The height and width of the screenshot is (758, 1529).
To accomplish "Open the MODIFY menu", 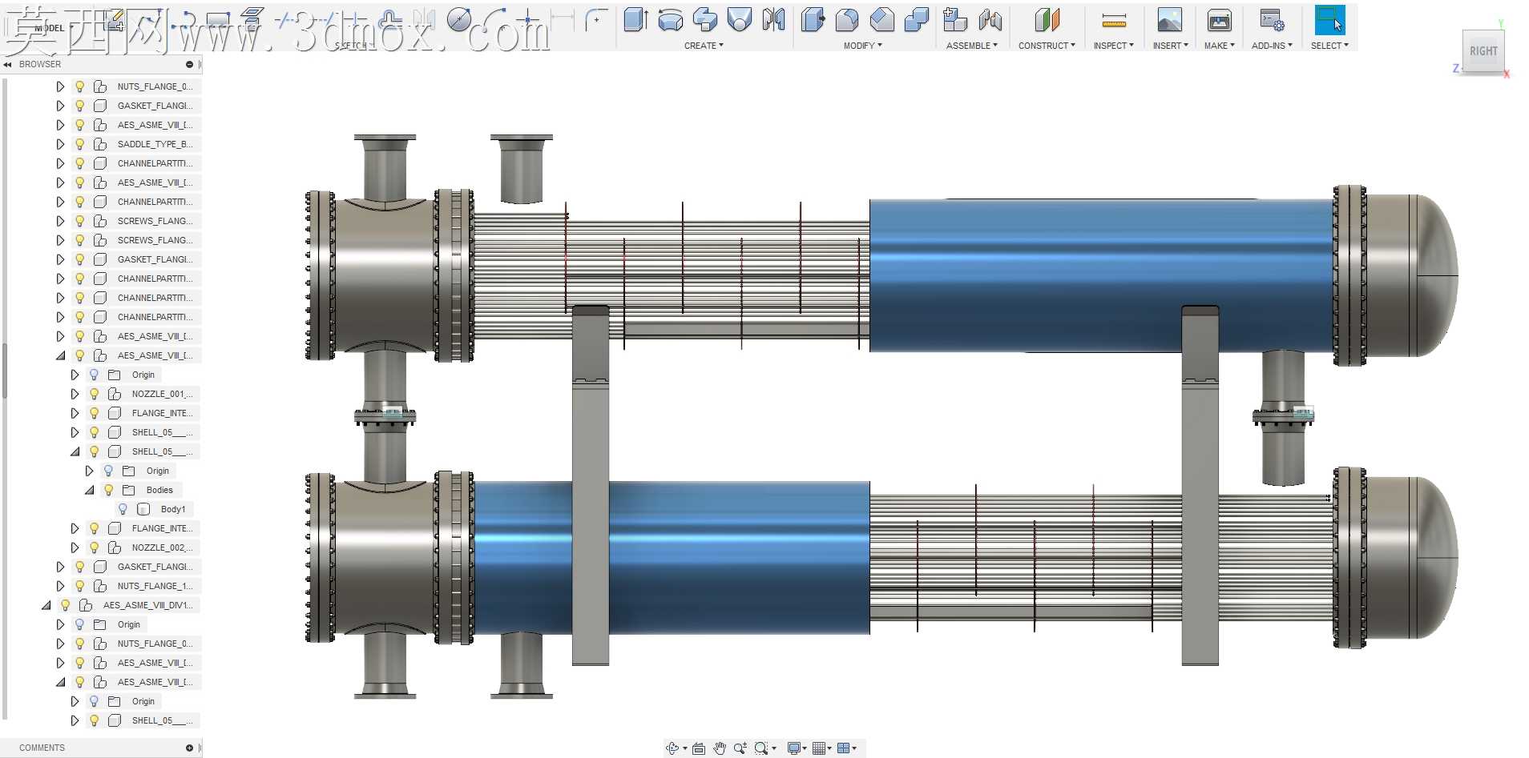I will click(862, 46).
